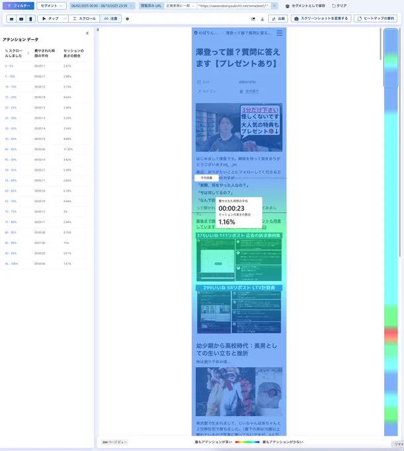Click the attention color legend bar
The image size is (404, 451).
pyautogui.click(x=247, y=442)
